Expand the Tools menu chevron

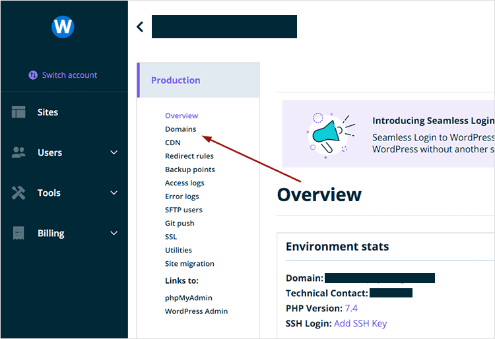pyautogui.click(x=114, y=193)
